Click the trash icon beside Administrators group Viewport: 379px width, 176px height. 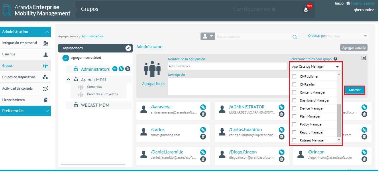[x=128, y=69]
